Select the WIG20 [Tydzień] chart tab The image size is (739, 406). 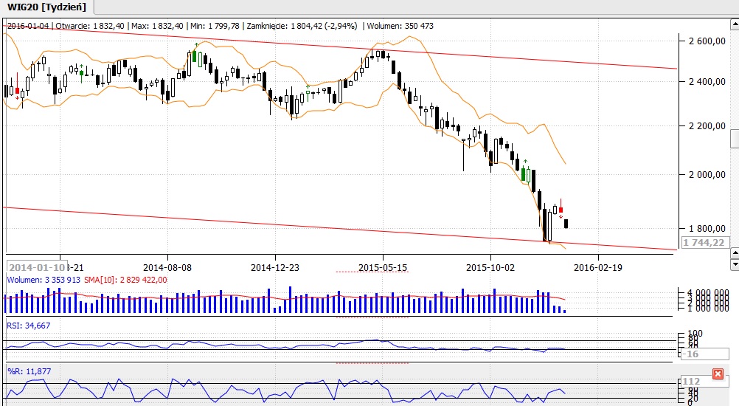[x=46, y=7]
